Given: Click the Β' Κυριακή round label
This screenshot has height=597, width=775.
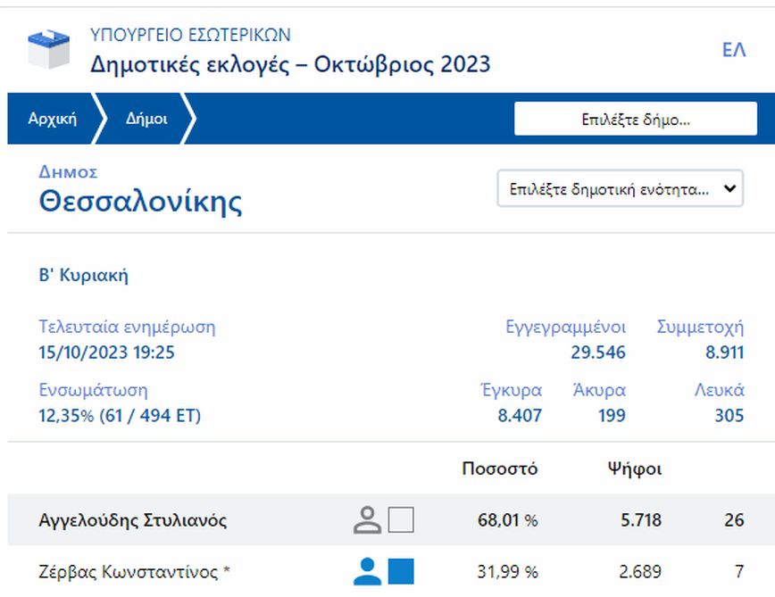Looking at the screenshot, I should click(x=83, y=275).
